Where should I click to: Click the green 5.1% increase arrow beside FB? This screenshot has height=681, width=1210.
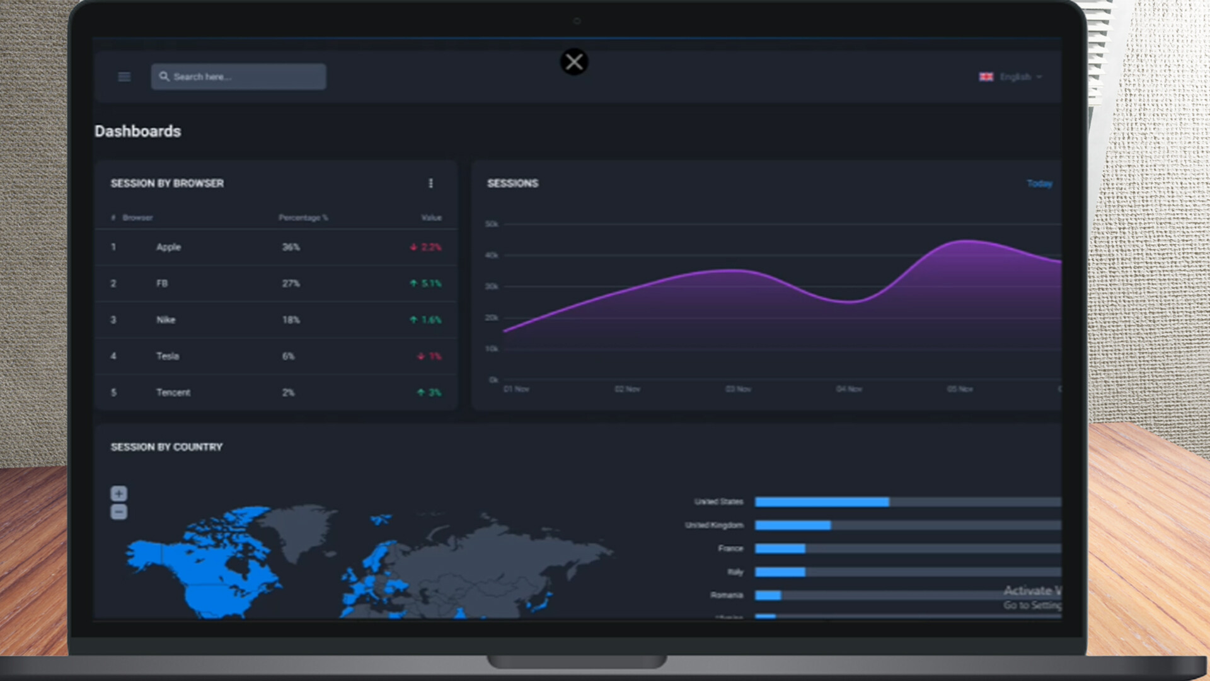[414, 283]
